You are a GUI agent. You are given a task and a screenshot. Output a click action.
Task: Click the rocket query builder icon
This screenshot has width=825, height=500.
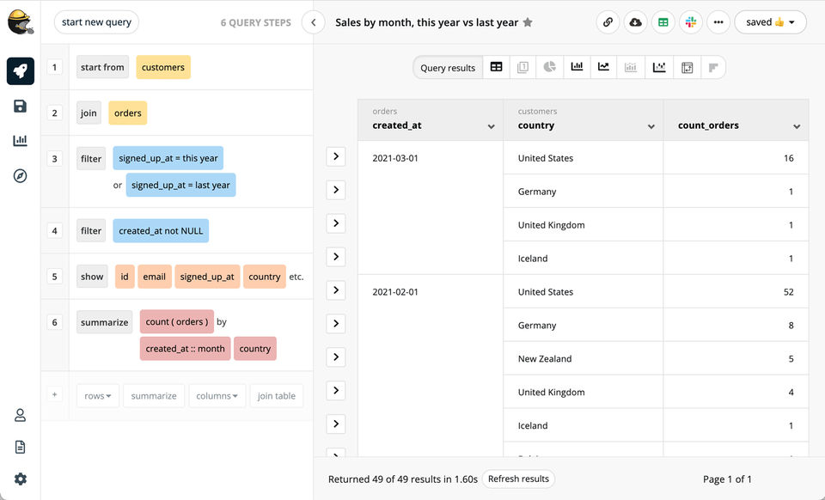[x=21, y=71]
